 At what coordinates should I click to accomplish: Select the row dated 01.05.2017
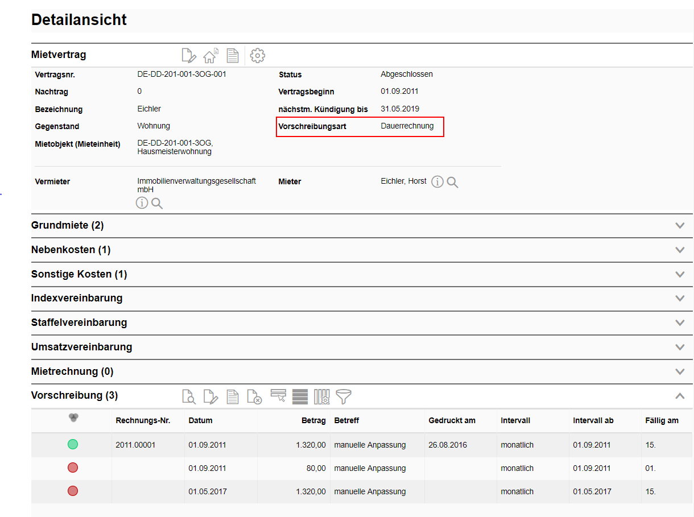tap(207, 491)
